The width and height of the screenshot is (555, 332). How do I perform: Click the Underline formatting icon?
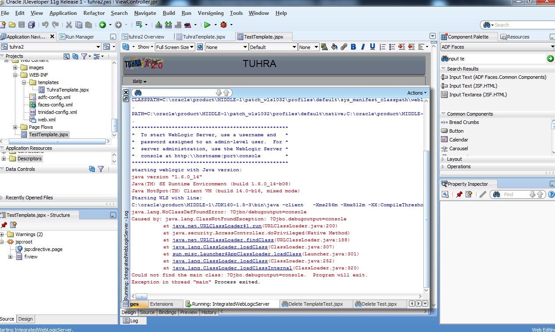tap(372, 47)
